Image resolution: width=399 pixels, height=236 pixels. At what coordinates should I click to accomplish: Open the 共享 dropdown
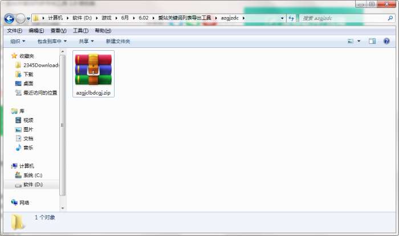[x=86, y=41]
